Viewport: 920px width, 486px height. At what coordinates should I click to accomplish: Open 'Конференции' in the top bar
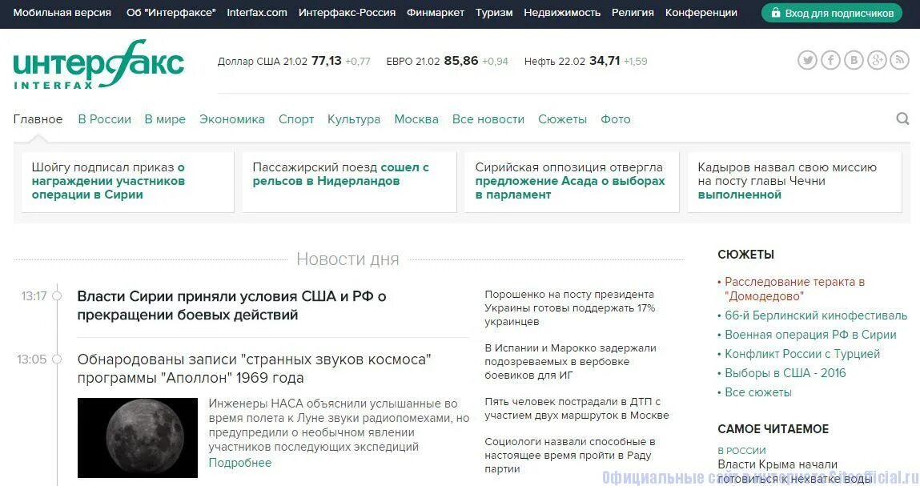(701, 12)
